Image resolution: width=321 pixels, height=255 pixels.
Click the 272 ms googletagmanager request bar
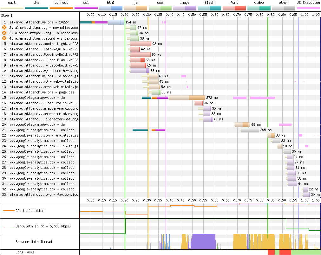pyautogui.click(x=187, y=98)
